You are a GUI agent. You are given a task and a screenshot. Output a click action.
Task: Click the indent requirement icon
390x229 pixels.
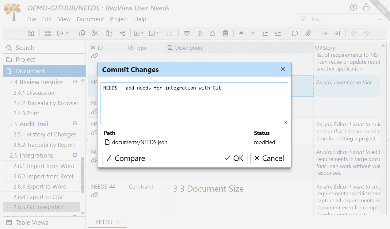278,33
